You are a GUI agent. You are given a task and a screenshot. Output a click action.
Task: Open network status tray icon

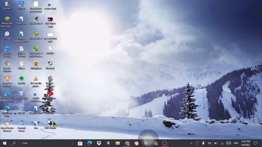click(x=222, y=143)
